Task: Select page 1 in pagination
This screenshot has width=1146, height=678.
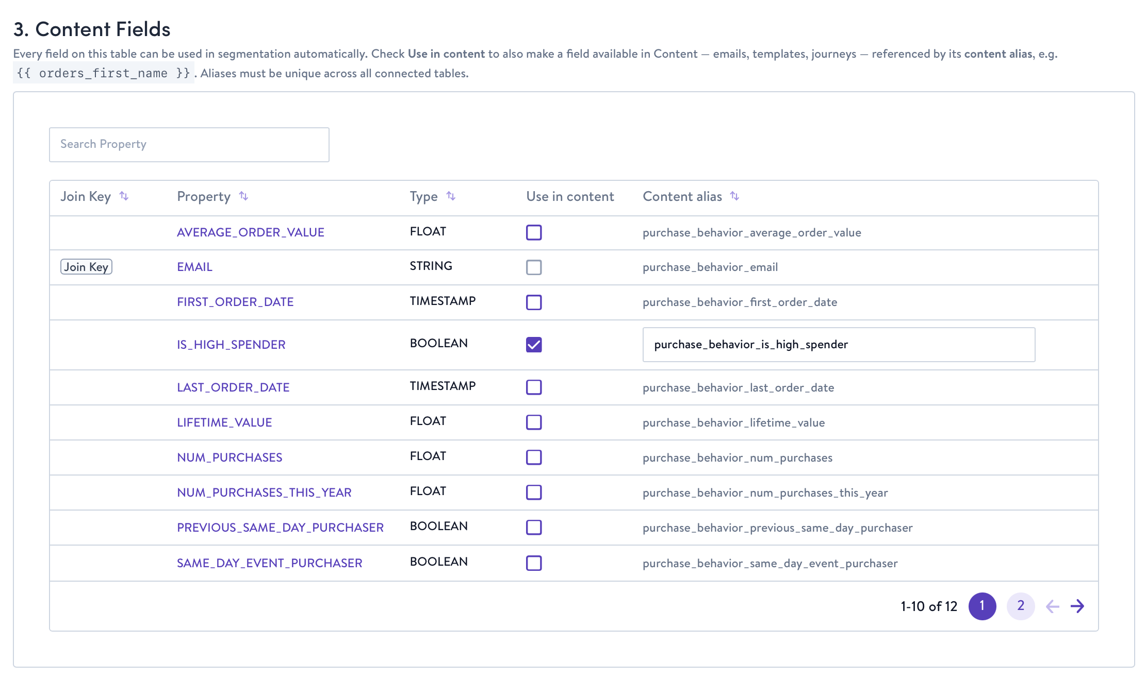Action: (982, 606)
